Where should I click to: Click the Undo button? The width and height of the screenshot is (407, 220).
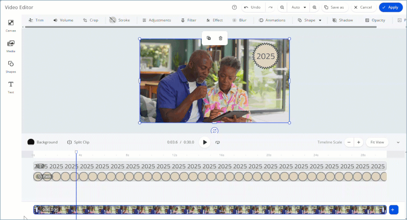252,7
